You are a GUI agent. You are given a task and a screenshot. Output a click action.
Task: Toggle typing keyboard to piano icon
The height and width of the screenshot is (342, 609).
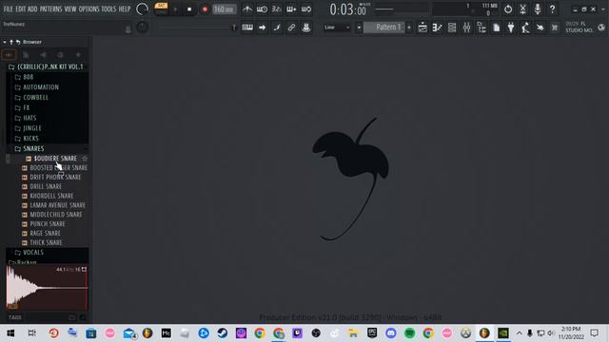click(247, 28)
